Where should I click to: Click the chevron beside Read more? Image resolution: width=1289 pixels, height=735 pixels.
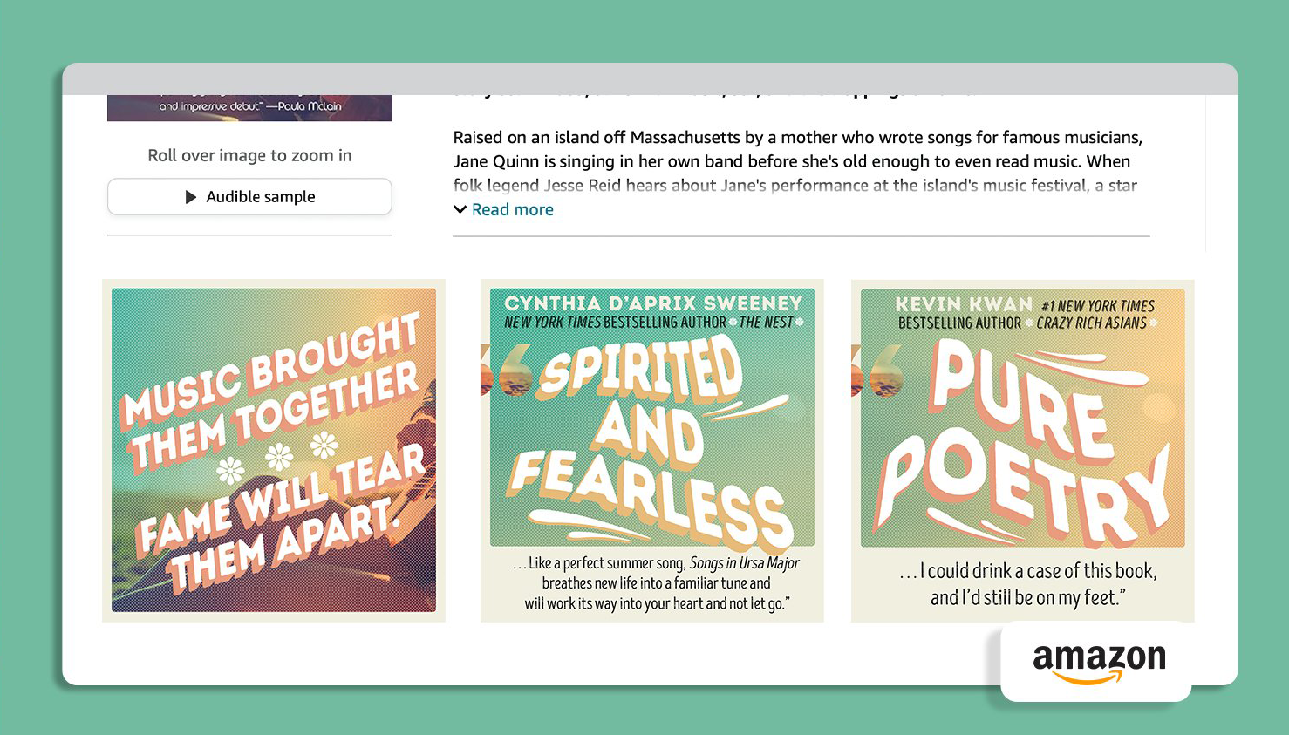coord(460,209)
